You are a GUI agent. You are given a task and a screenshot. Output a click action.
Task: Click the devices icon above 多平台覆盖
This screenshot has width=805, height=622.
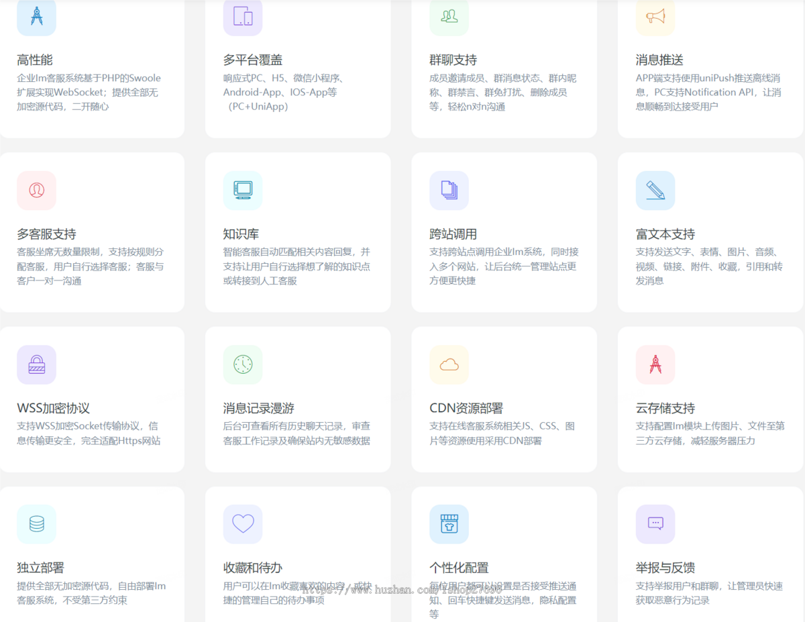point(243,15)
